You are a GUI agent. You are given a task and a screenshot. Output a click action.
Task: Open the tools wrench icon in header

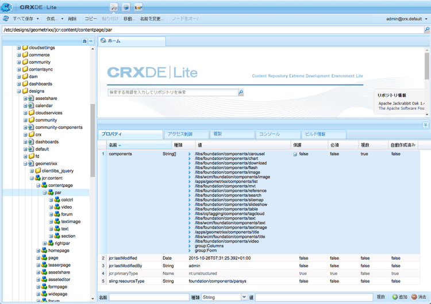coord(114,7)
